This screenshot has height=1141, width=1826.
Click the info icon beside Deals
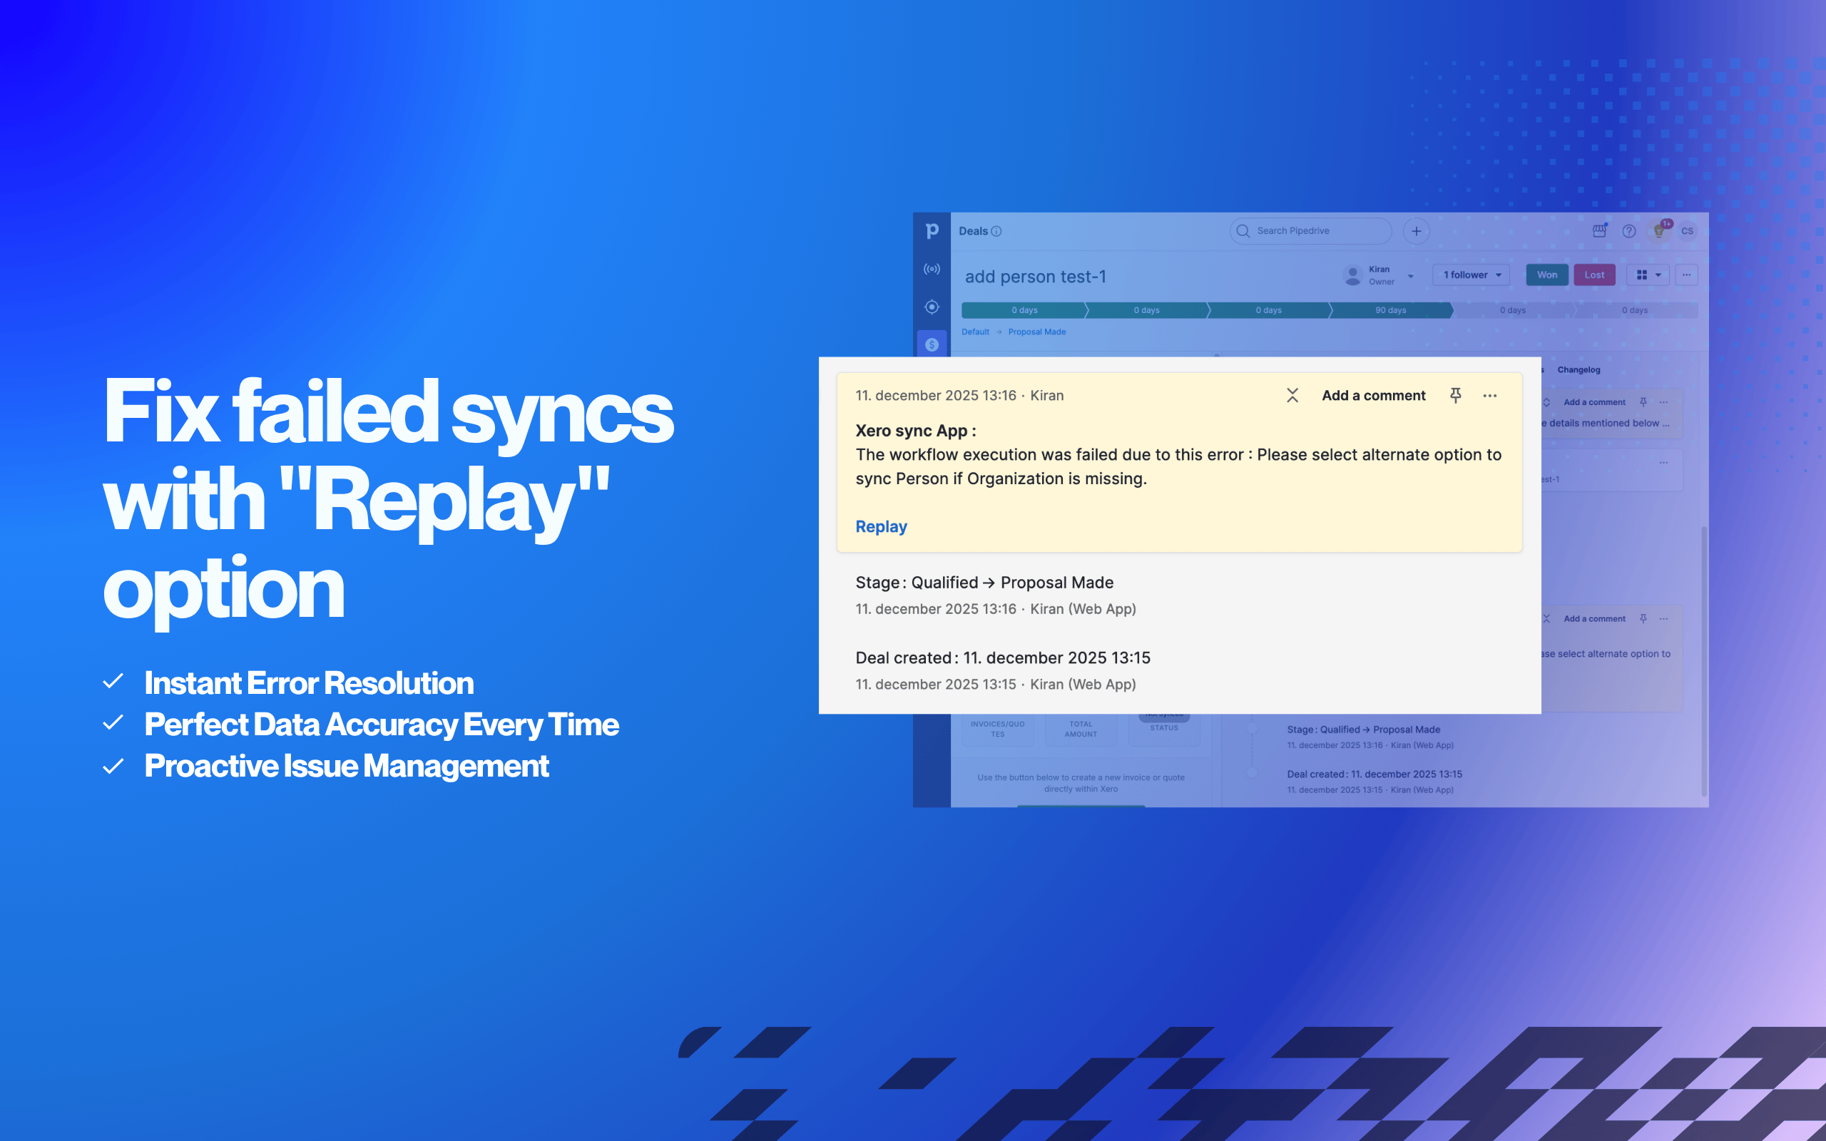996,232
